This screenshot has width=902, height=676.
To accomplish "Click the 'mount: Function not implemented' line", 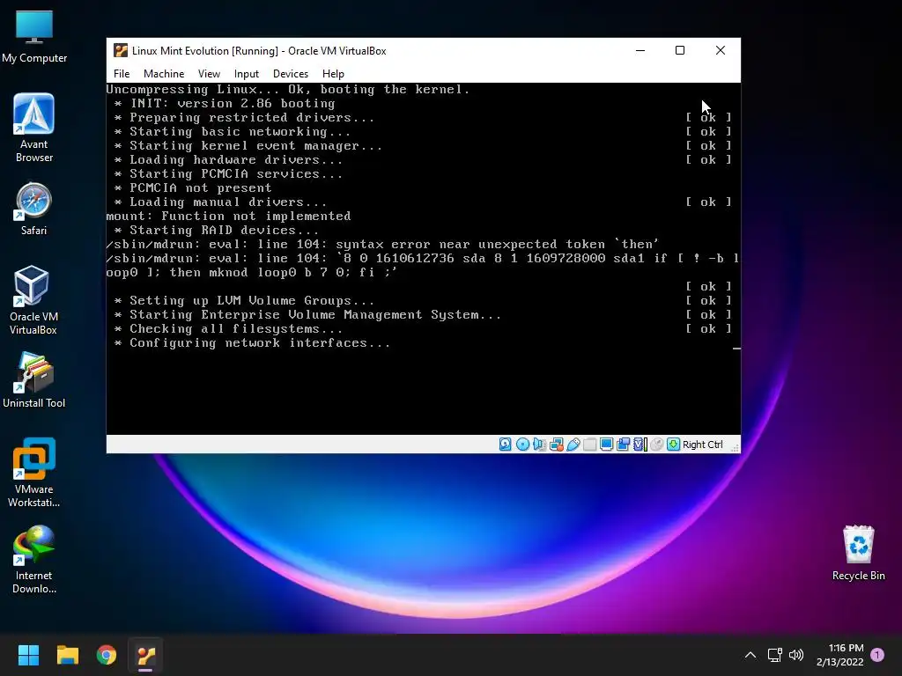I will tap(228, 217).
